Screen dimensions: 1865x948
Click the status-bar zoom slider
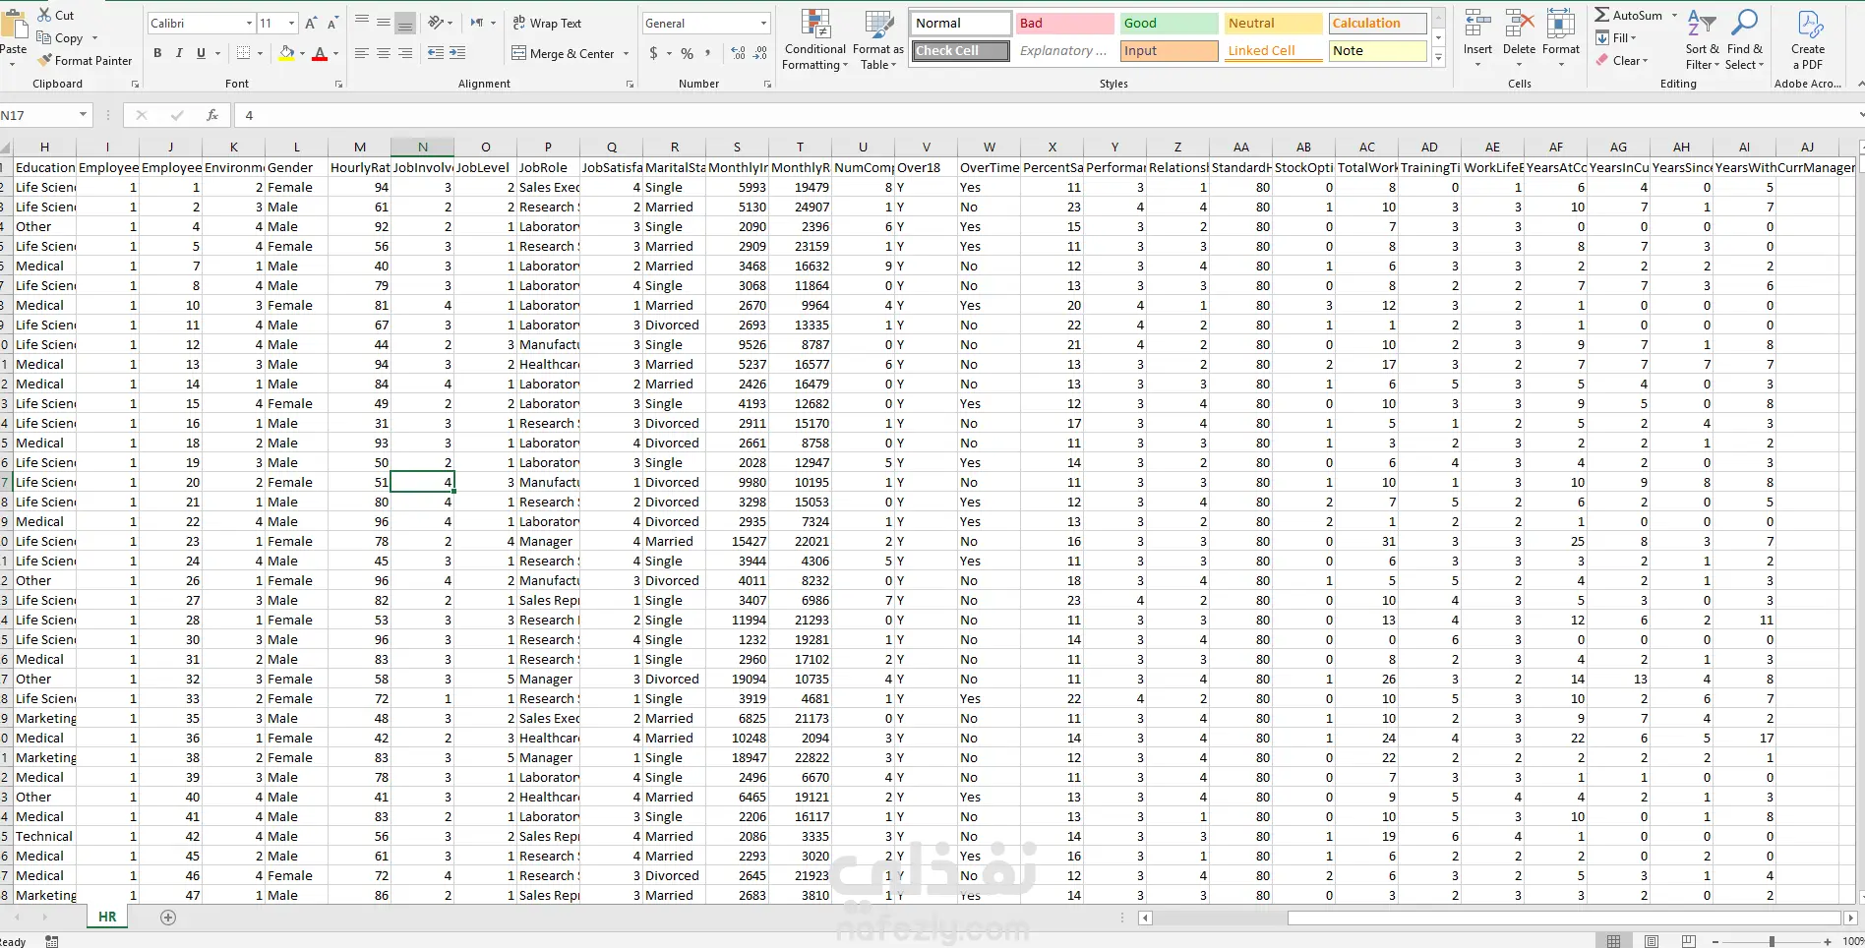point(1772,941)
